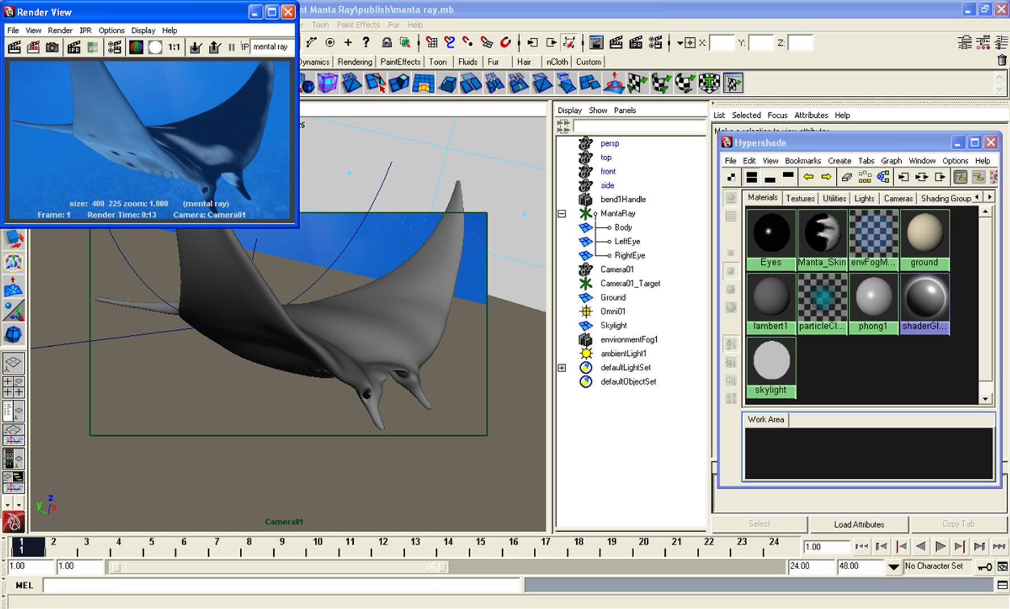Open the character set dropdown arrow
This screenshot has width=1010, height=609.
coord(893,567)
